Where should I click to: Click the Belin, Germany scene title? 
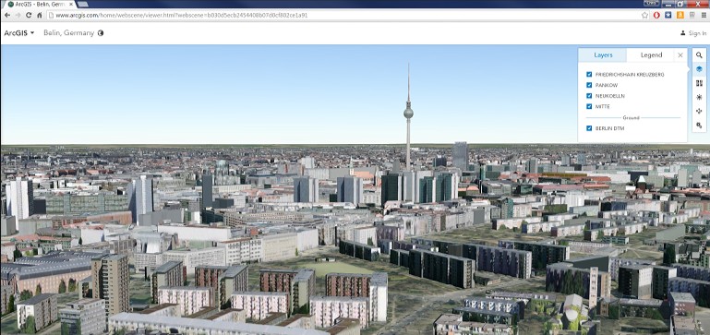click(69, 33)
